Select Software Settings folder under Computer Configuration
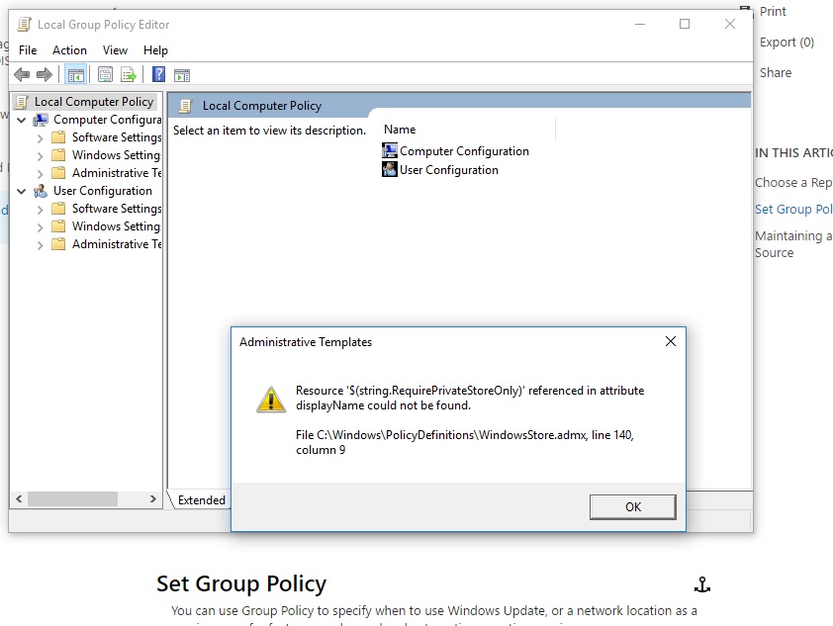833x626 pixels. tap(117, 137)
